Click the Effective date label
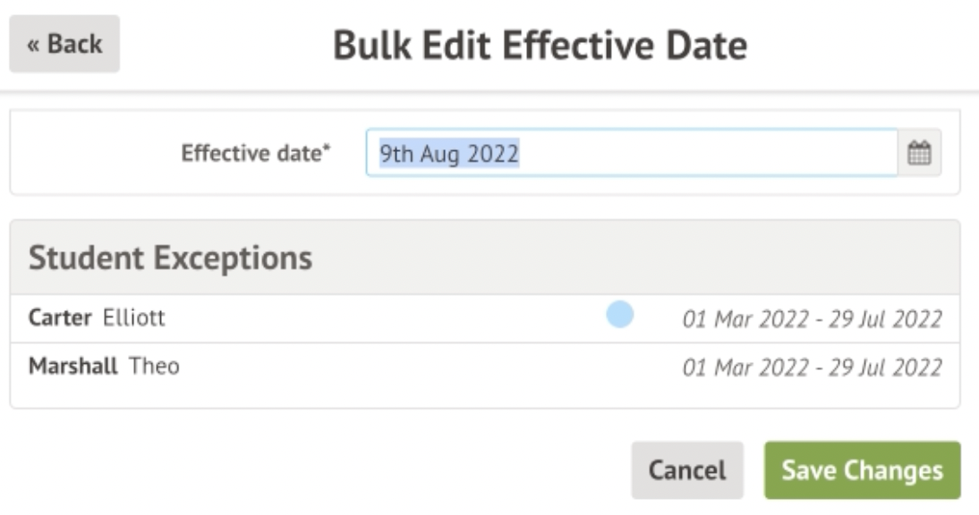The height and width of the screenshot is (515, 979). 251,154
